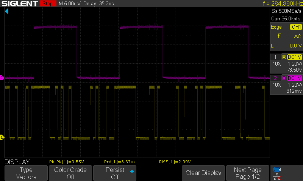Image resolution: width=303 pixels, height=181 pixels.
Task: Click the Clear Display button
Action: (x=203, y=173)
